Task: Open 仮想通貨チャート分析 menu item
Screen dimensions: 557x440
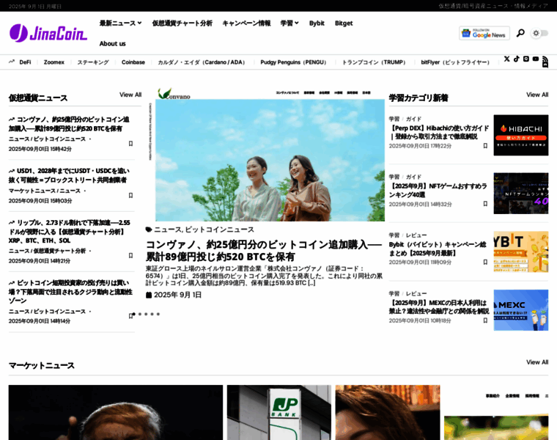Action: pyautogui.click(x=182, y=23)
